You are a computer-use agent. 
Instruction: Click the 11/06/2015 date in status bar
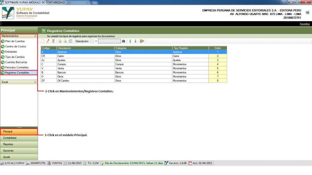(73, 163)
